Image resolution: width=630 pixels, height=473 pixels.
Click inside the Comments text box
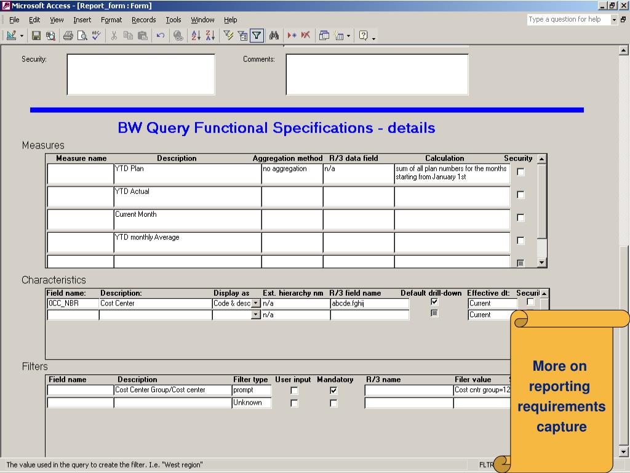(x=377, y=75)
